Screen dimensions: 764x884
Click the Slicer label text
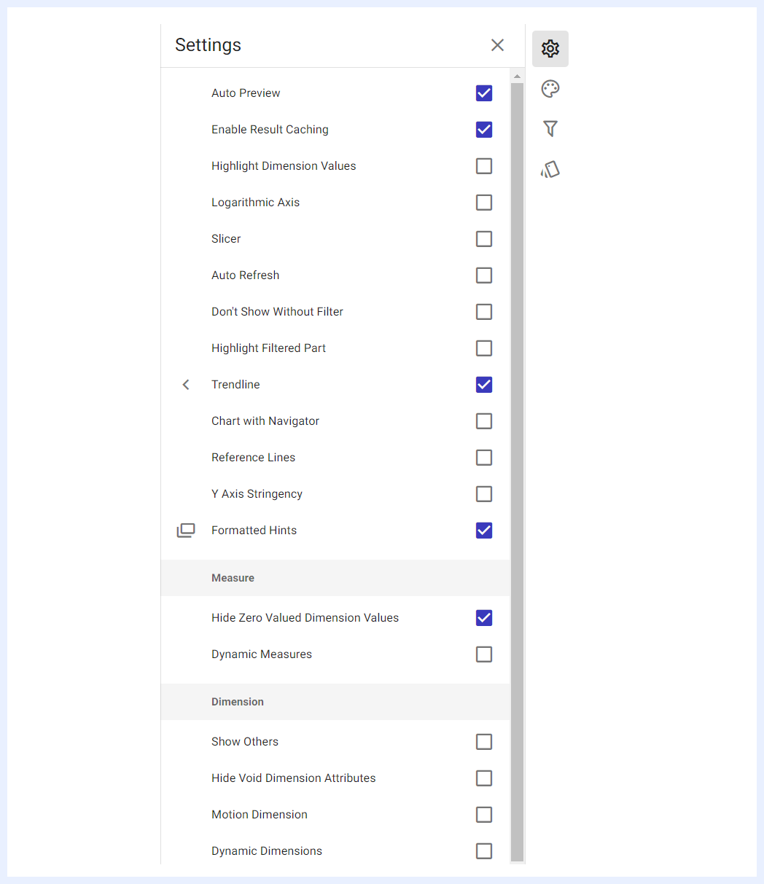tap(226, 239)
